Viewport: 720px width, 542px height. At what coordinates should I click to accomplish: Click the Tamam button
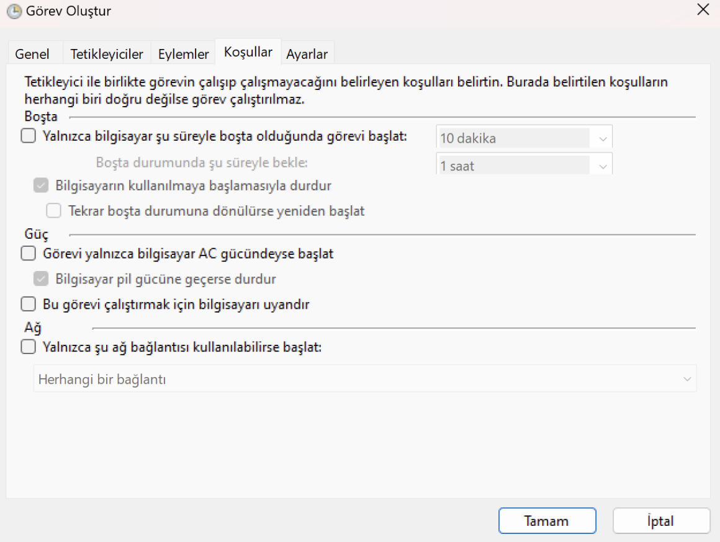click(x=547, y=520)
